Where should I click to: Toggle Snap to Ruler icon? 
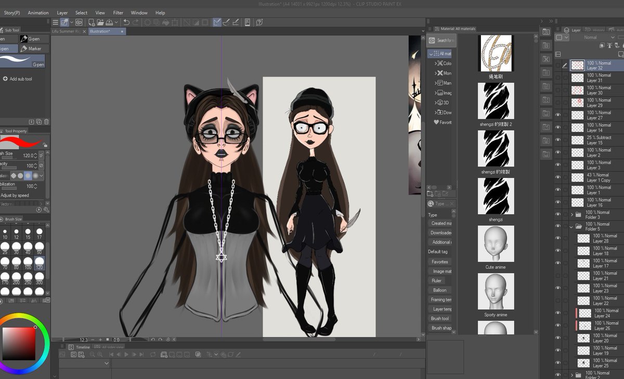point(217,22)
